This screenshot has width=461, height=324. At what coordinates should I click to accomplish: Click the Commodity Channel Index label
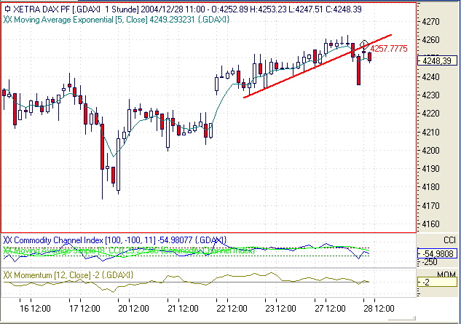click(x=115, y=240)
